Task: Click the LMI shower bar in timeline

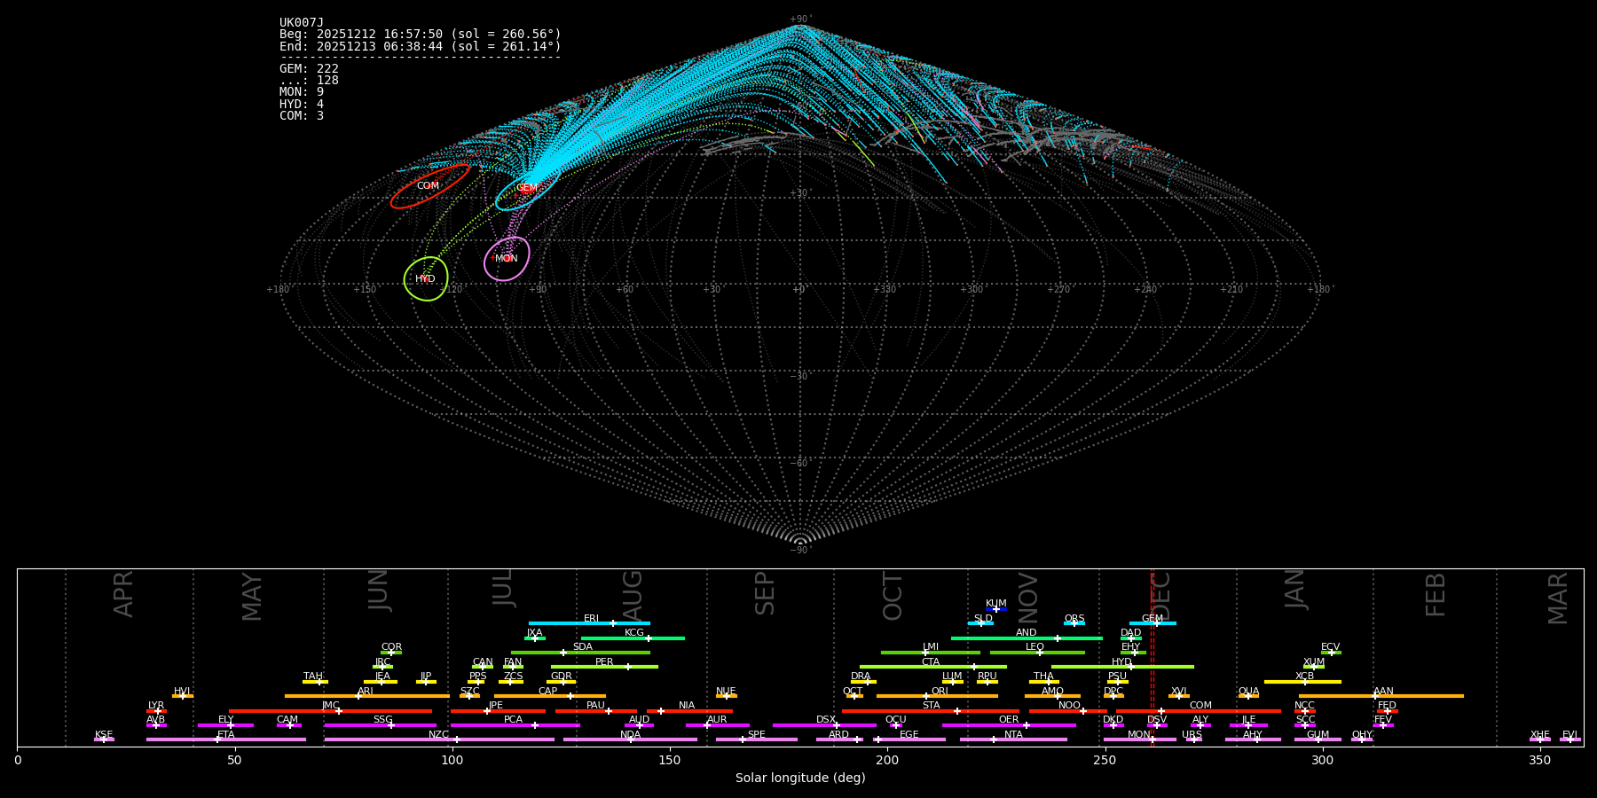Action: (931, 653)
